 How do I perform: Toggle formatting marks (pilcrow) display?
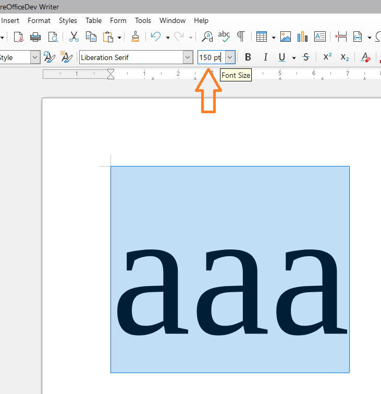[x=241, y=37]
